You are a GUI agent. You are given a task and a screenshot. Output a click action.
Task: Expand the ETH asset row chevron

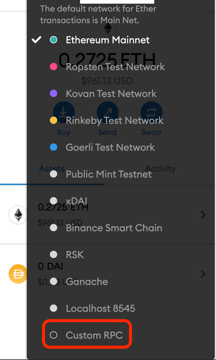coord(203,215)
